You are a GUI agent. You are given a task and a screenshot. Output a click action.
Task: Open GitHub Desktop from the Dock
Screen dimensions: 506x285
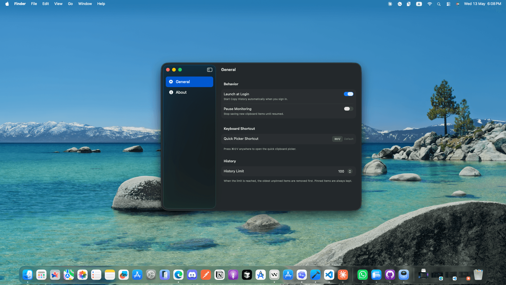(390, 275)
